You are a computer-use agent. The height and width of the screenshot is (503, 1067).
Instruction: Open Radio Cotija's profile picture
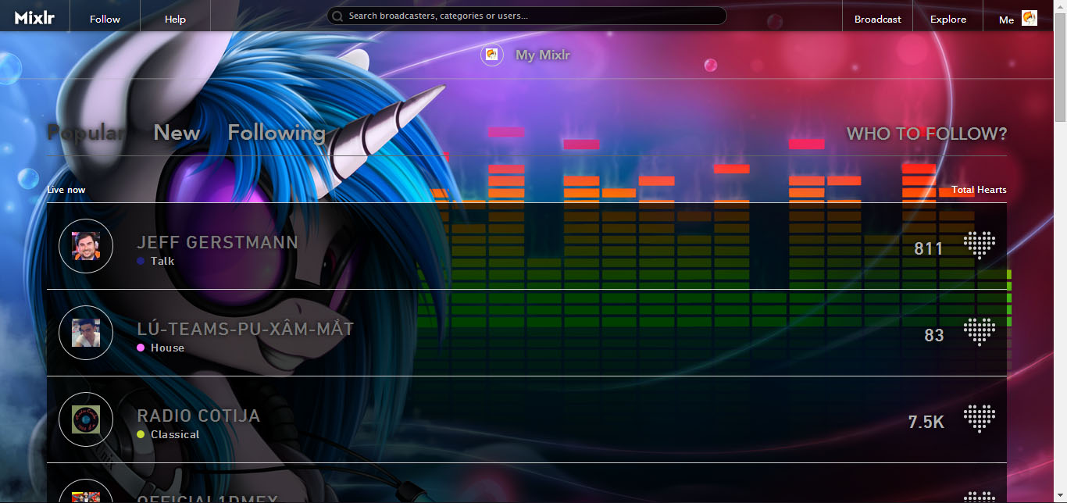[86, 419]
